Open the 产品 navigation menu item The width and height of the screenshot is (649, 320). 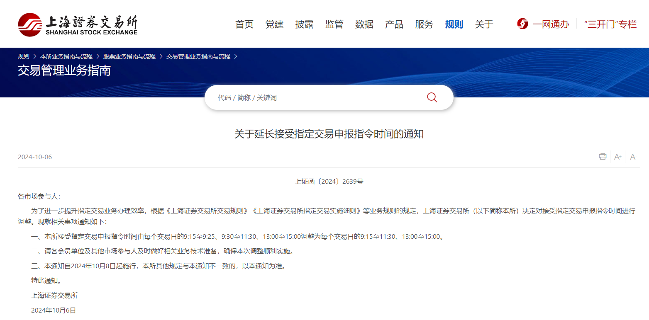click(394, 24)
